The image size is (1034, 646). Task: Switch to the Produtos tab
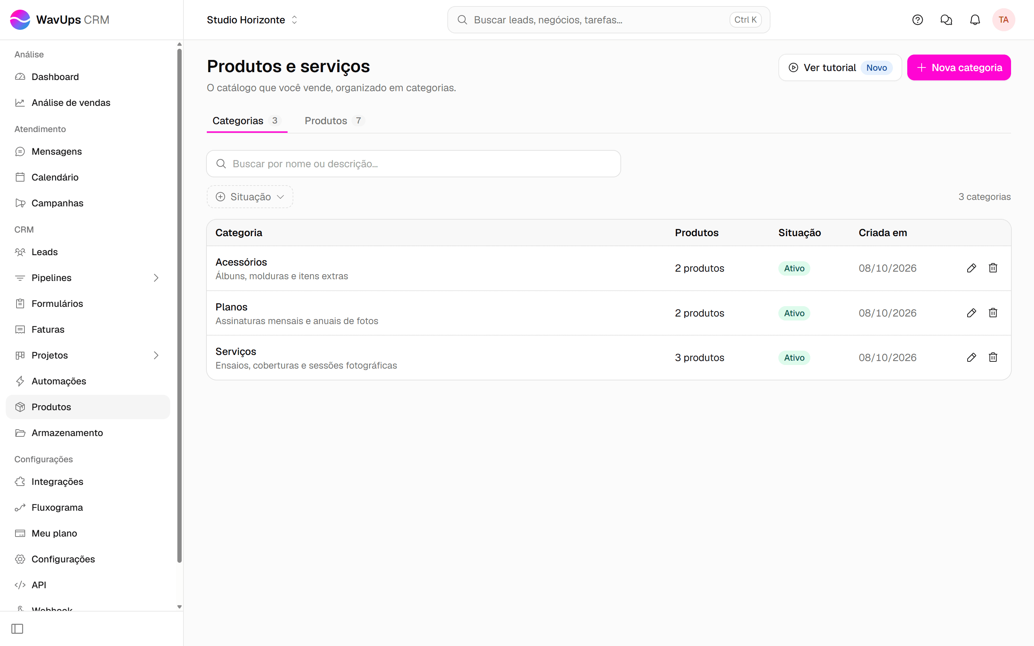334,121
